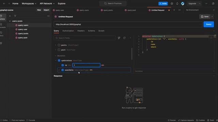218x122 pixels.
Task: Click the collections filter icon
Action: [15, 16]
